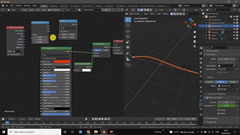This screenshot has width=240, height=135.
Task: Expand the Active Spline panel
Action: [x=211, y=118]
